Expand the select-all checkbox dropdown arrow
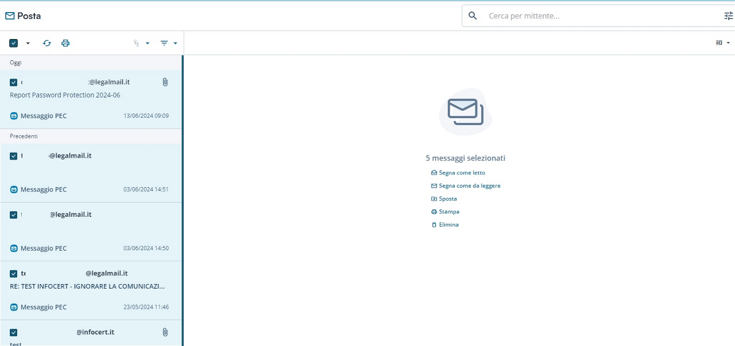Image resolution: width=735 pixels, height=346 pixels. point(28,43)
